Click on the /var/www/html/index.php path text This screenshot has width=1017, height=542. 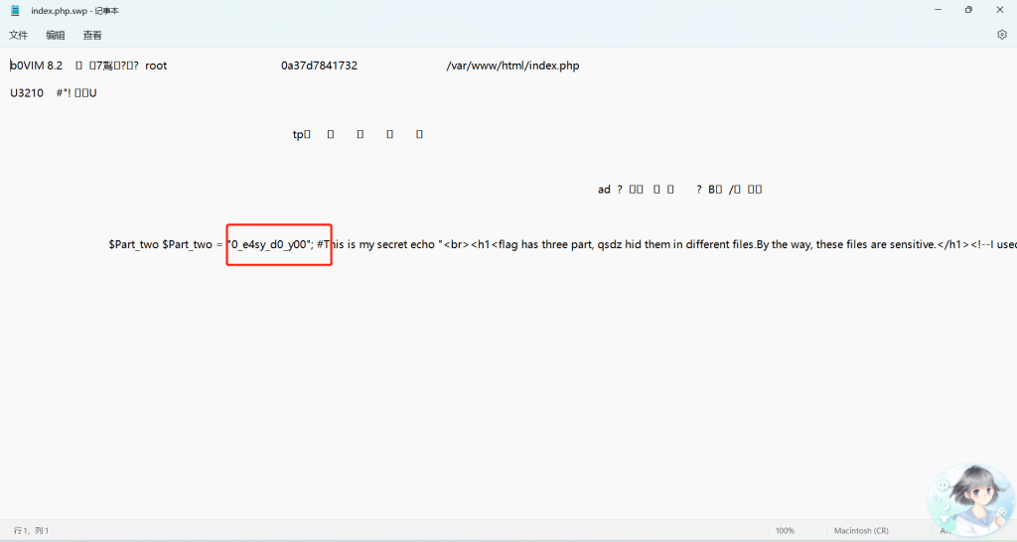click(512, 66)
